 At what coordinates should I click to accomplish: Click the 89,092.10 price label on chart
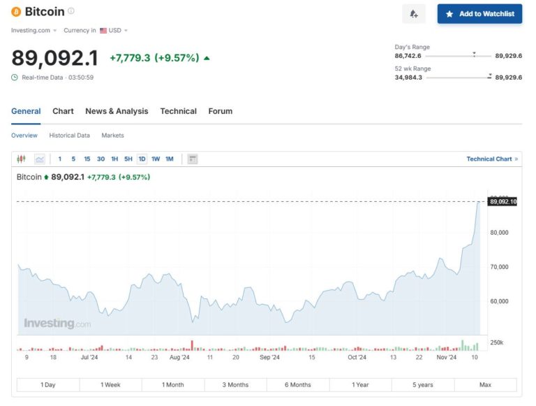502,202
